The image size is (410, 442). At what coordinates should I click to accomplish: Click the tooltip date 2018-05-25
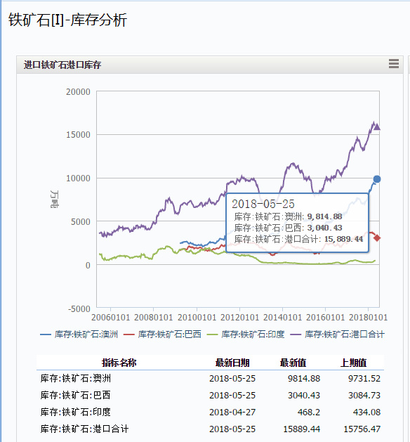pos(263,204)
